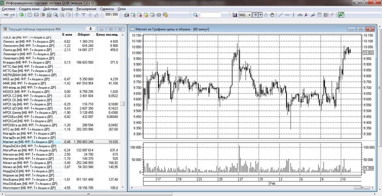The height and width of the screenshot is (196, 382).
Task: Open the Расширения menu
Action: 86,9
